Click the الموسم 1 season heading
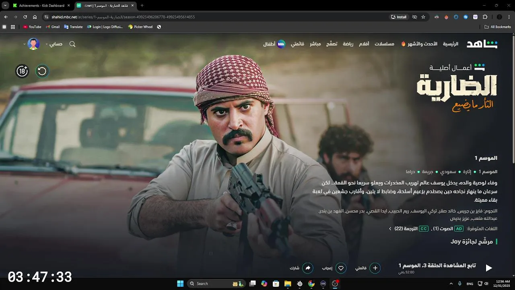515x290 pixels. tap(486, 158)
